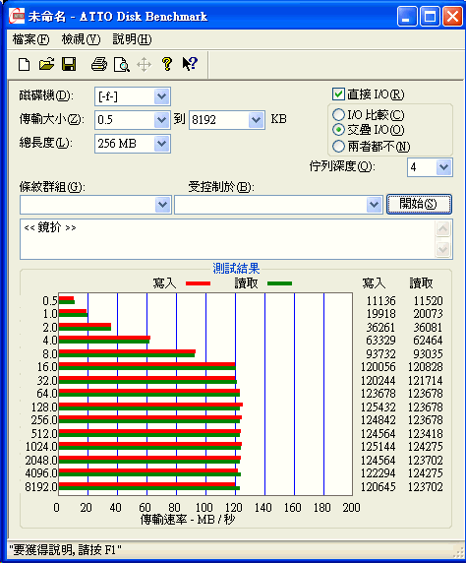Click the 1024.0 row label in chart
This screenshot has height=563, width=466.
point(41,447)
